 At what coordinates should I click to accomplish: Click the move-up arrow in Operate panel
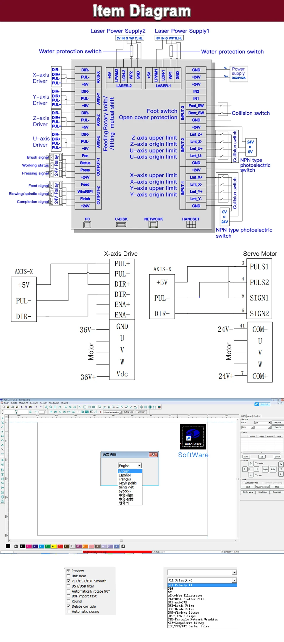pos(251,463)
